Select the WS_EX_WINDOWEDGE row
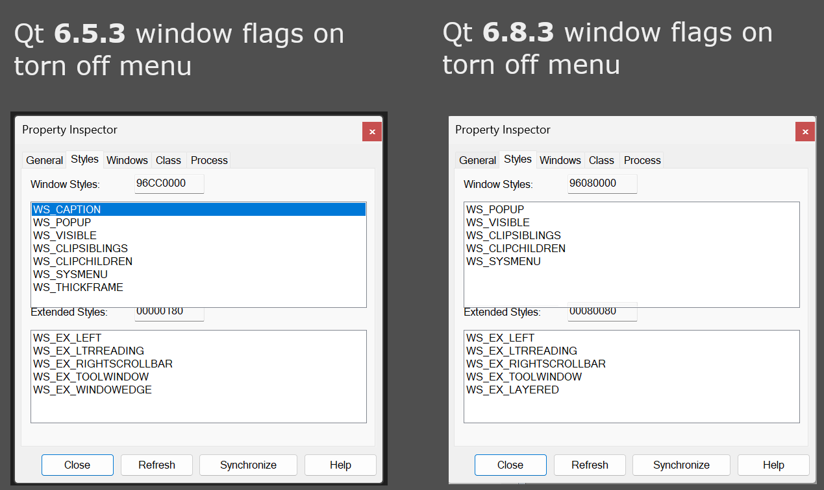 click(199, 390)
